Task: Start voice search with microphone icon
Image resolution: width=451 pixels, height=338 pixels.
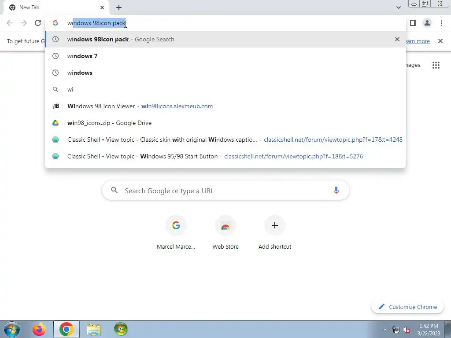Action: click(x=336, y=190)
